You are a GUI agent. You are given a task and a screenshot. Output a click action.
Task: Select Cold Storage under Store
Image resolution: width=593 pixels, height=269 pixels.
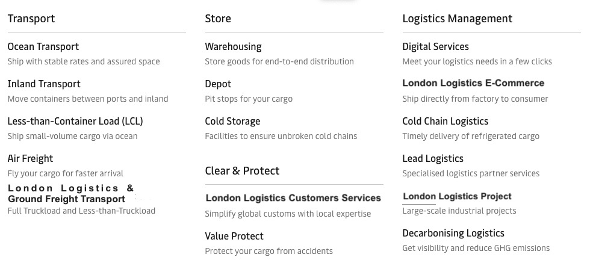(x=232, y=122)
